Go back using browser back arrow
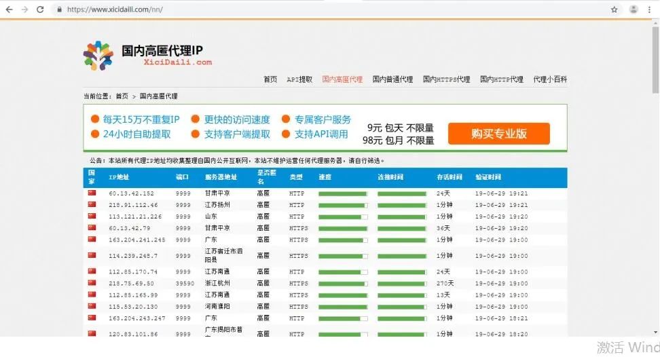Viewport: 660px width, 357px height. pos(10,10)
